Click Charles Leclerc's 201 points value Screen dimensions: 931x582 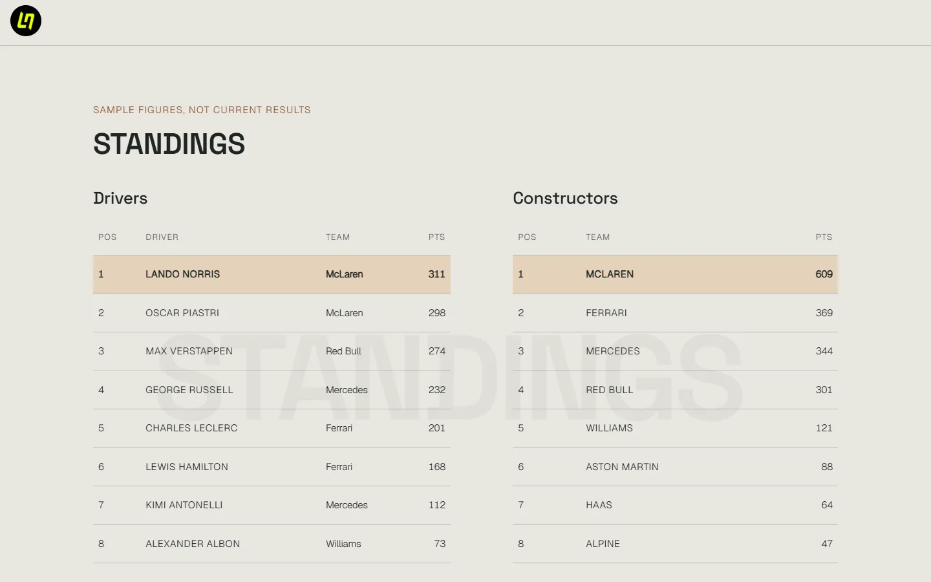click(x=437, y=428)
